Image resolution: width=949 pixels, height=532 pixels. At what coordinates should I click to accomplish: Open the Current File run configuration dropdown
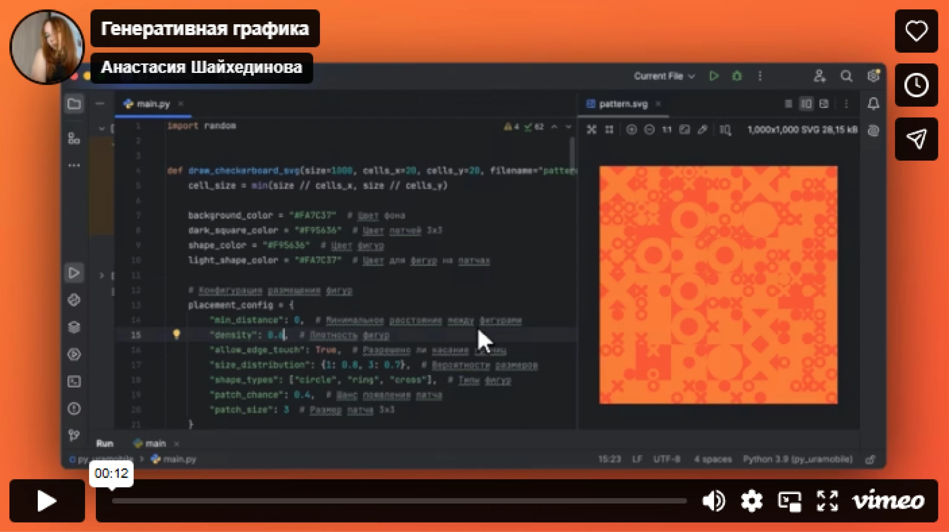pos(664,76)
